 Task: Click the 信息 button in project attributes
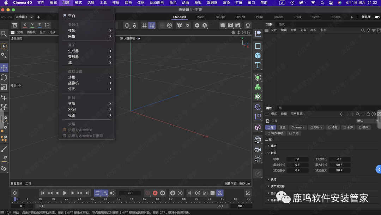(282, 127)
